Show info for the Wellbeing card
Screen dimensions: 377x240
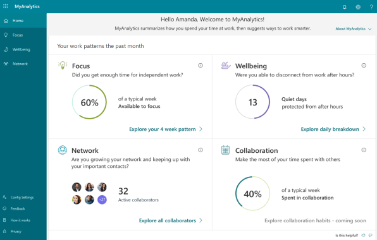[x=364, y=65]
